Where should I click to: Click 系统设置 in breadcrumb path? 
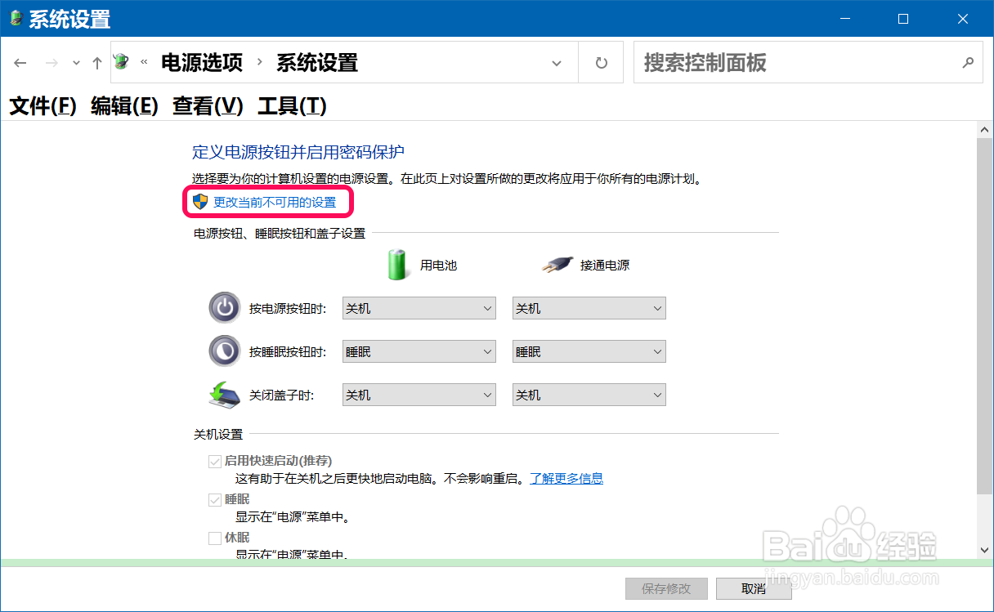tap(317, 63)
